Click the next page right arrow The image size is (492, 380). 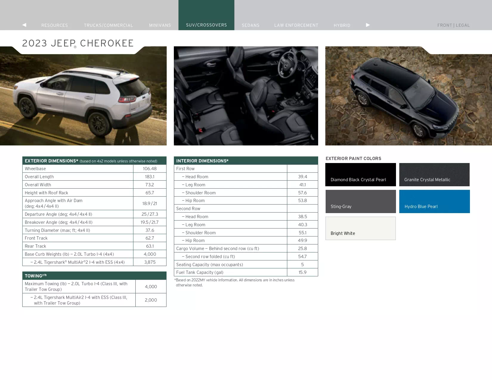(x=368, y=25)
